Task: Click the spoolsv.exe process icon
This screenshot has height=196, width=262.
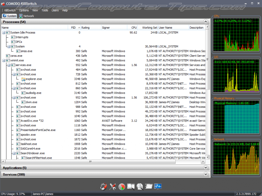Action: coord(18,135)
